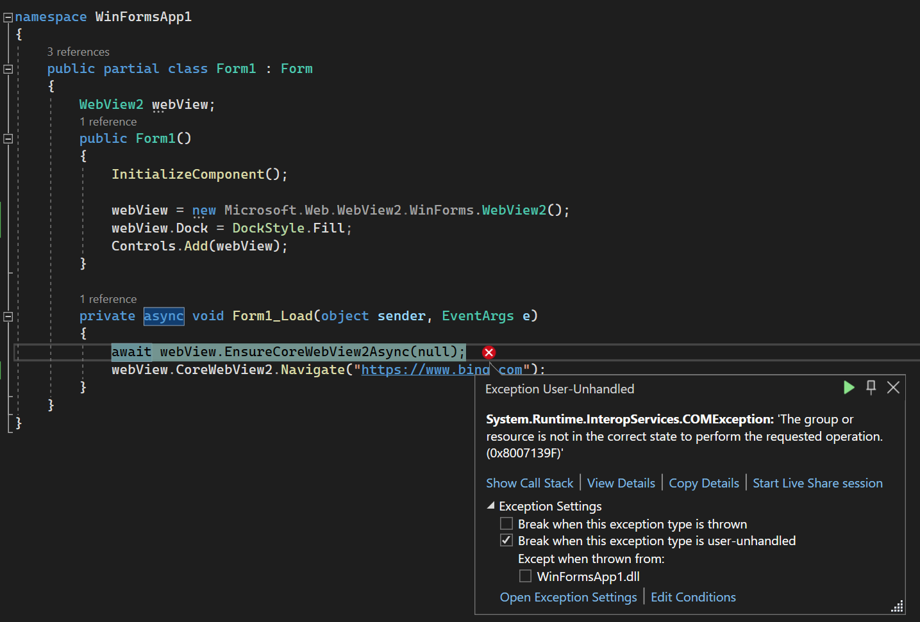Click the 1 reference CodeLens above Form1() constructor
The image size is (920, 622).
tap(108, 122)
